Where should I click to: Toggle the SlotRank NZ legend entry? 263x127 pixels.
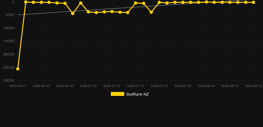point(130,94)
